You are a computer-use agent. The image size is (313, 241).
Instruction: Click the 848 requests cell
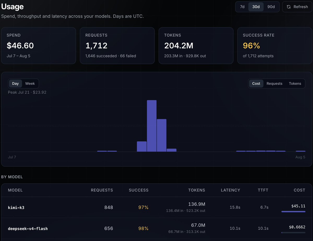click(109, 207)
